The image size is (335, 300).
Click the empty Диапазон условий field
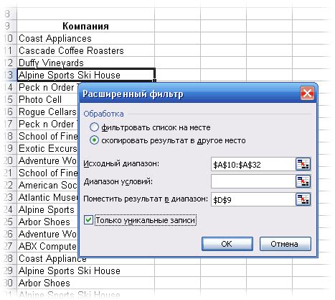253,181
